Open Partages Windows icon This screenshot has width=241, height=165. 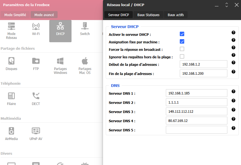coord(60,66)
